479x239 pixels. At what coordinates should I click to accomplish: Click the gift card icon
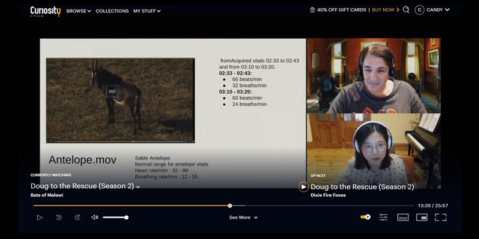point(312,10)
